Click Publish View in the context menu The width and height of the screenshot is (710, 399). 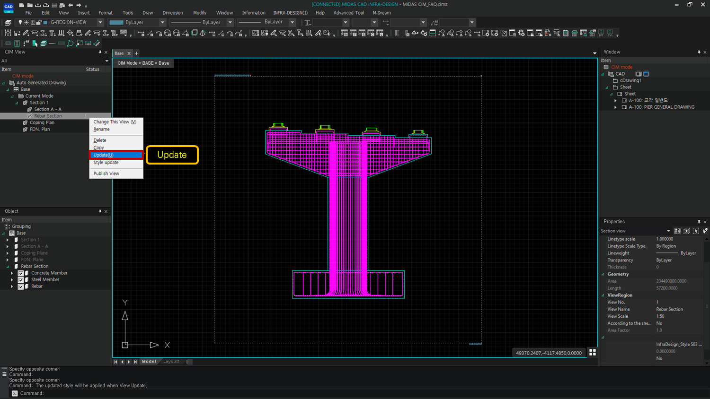pos(106,173)
